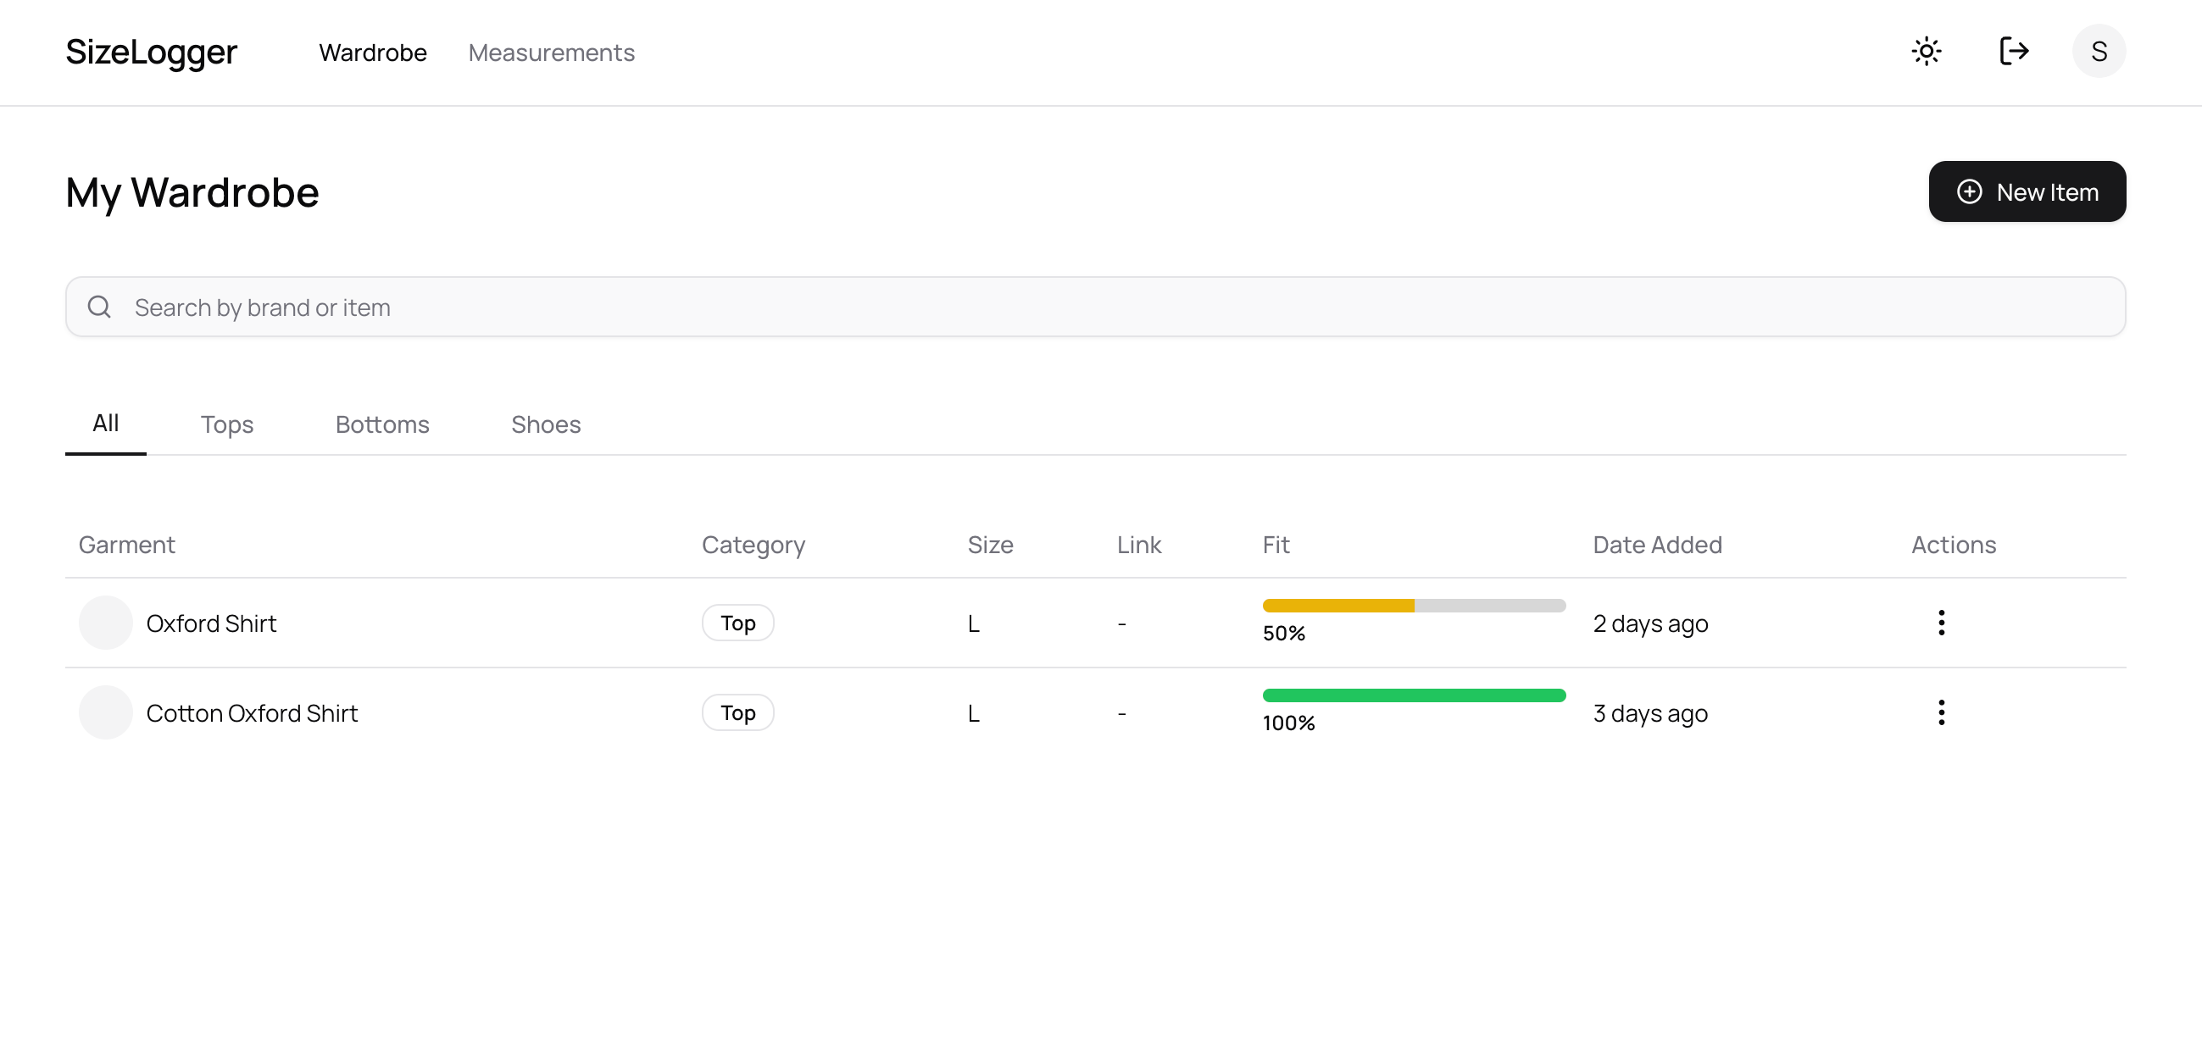The height and width of the screenshot is (1047, 2202).
Task: Click Oxford Shirt thumbnail placeholder
Action: pos(105,623)
